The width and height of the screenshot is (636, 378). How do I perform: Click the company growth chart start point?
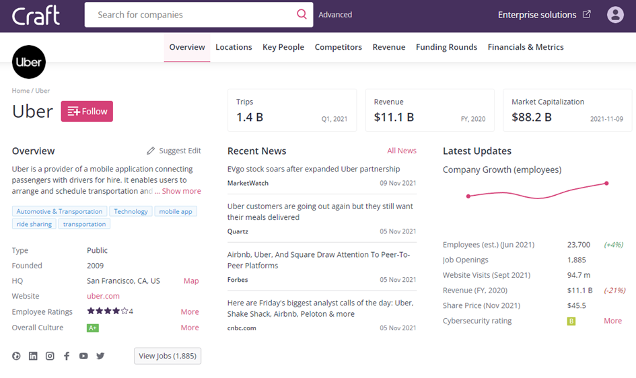468,196
